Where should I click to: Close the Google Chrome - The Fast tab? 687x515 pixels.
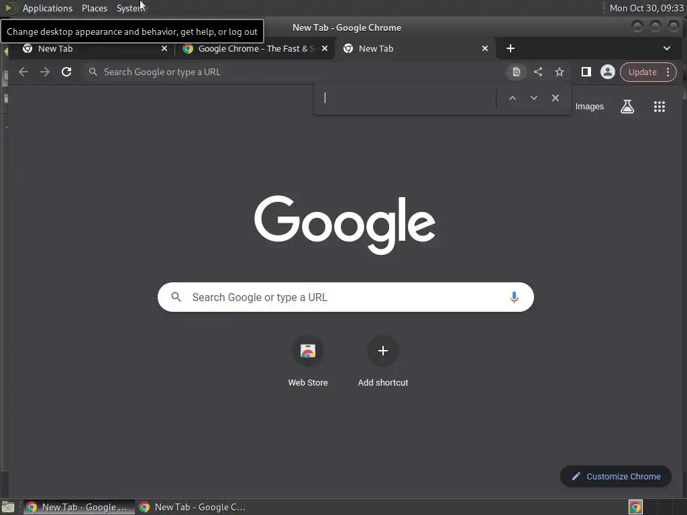[x=325, y=48]
